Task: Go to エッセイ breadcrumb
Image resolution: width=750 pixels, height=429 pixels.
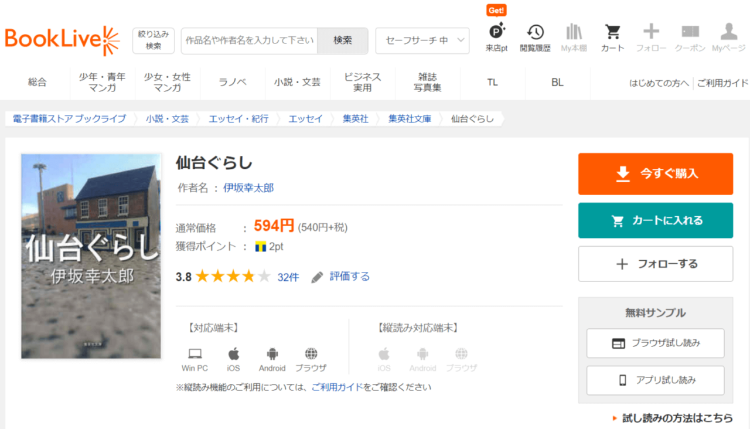Action: [x=305, y=119]
